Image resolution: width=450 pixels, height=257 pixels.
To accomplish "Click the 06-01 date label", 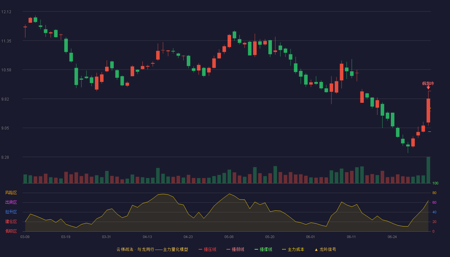I will pyautogui.click(x=310, y=237).
